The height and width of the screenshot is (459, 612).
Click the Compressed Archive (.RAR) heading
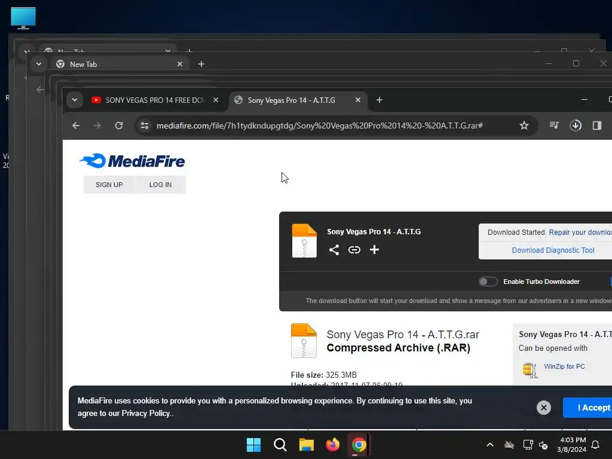tap(398, 348)
